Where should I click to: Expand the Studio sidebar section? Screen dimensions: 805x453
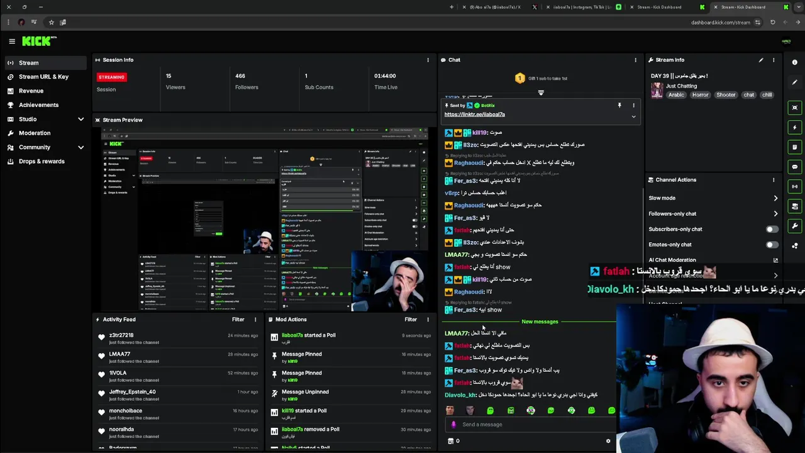80,120
